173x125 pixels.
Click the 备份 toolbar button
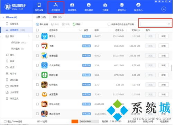point(55,24)
